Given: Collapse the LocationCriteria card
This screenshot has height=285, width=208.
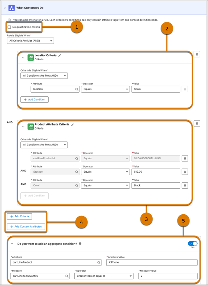Looking at the screenshot, I should point(23,57).
